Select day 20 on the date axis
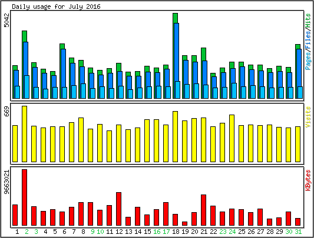Screen dimensions: 314x238 194,232
